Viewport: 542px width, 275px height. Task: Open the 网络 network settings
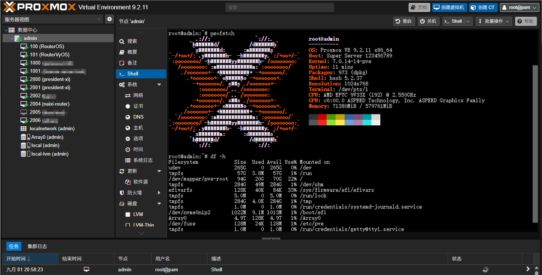pos(140,95)
